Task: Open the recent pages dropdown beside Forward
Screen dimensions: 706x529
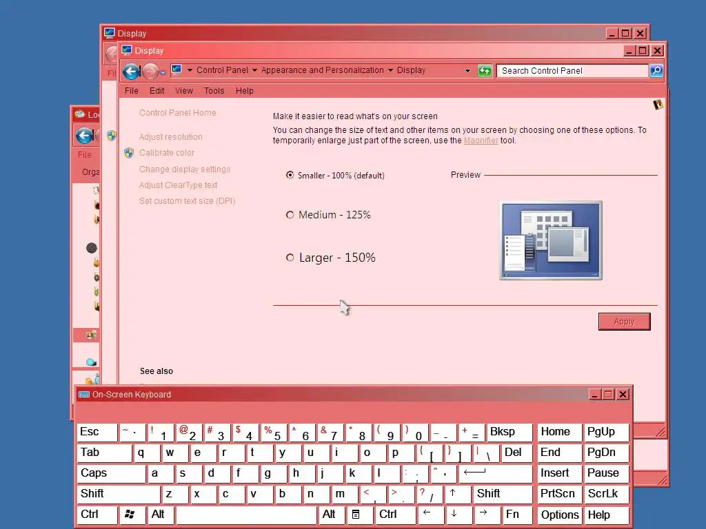Action: 163,72
